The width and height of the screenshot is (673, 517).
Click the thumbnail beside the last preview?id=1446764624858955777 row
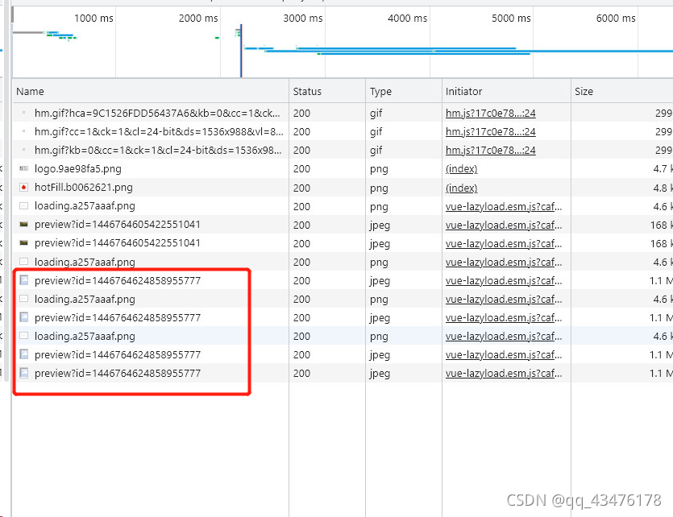pos(25,373)
